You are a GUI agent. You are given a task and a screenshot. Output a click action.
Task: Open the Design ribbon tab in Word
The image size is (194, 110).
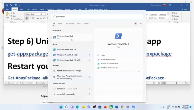(x=34, y=9)
